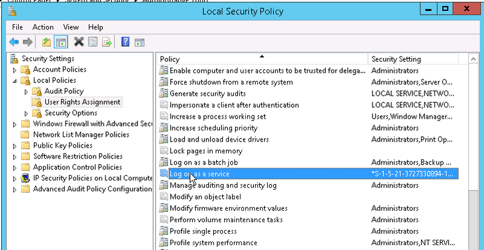Expand the Security Options tree node

click(26, 113)
